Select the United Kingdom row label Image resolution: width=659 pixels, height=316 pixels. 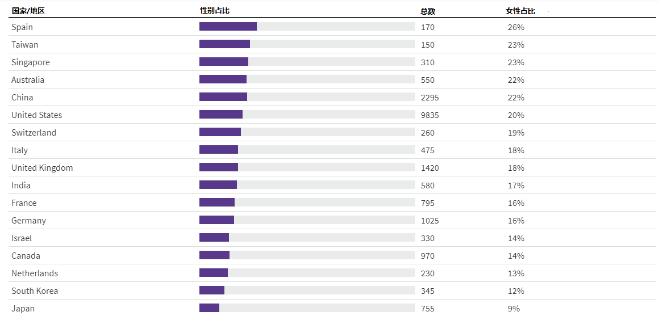point(42,168)
